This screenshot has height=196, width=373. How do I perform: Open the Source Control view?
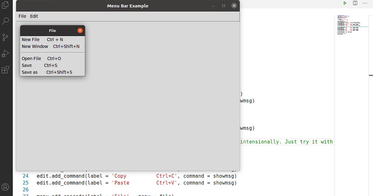point(5,37)
